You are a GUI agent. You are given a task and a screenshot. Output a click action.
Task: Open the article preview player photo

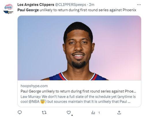[79, 48]
